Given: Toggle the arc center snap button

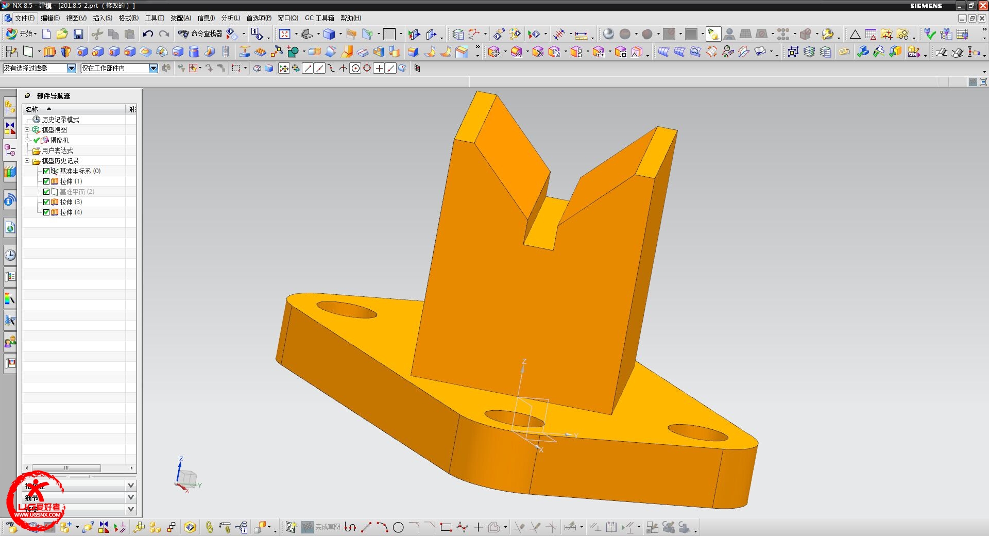Looking at the screenshot, I should (355, 68).
